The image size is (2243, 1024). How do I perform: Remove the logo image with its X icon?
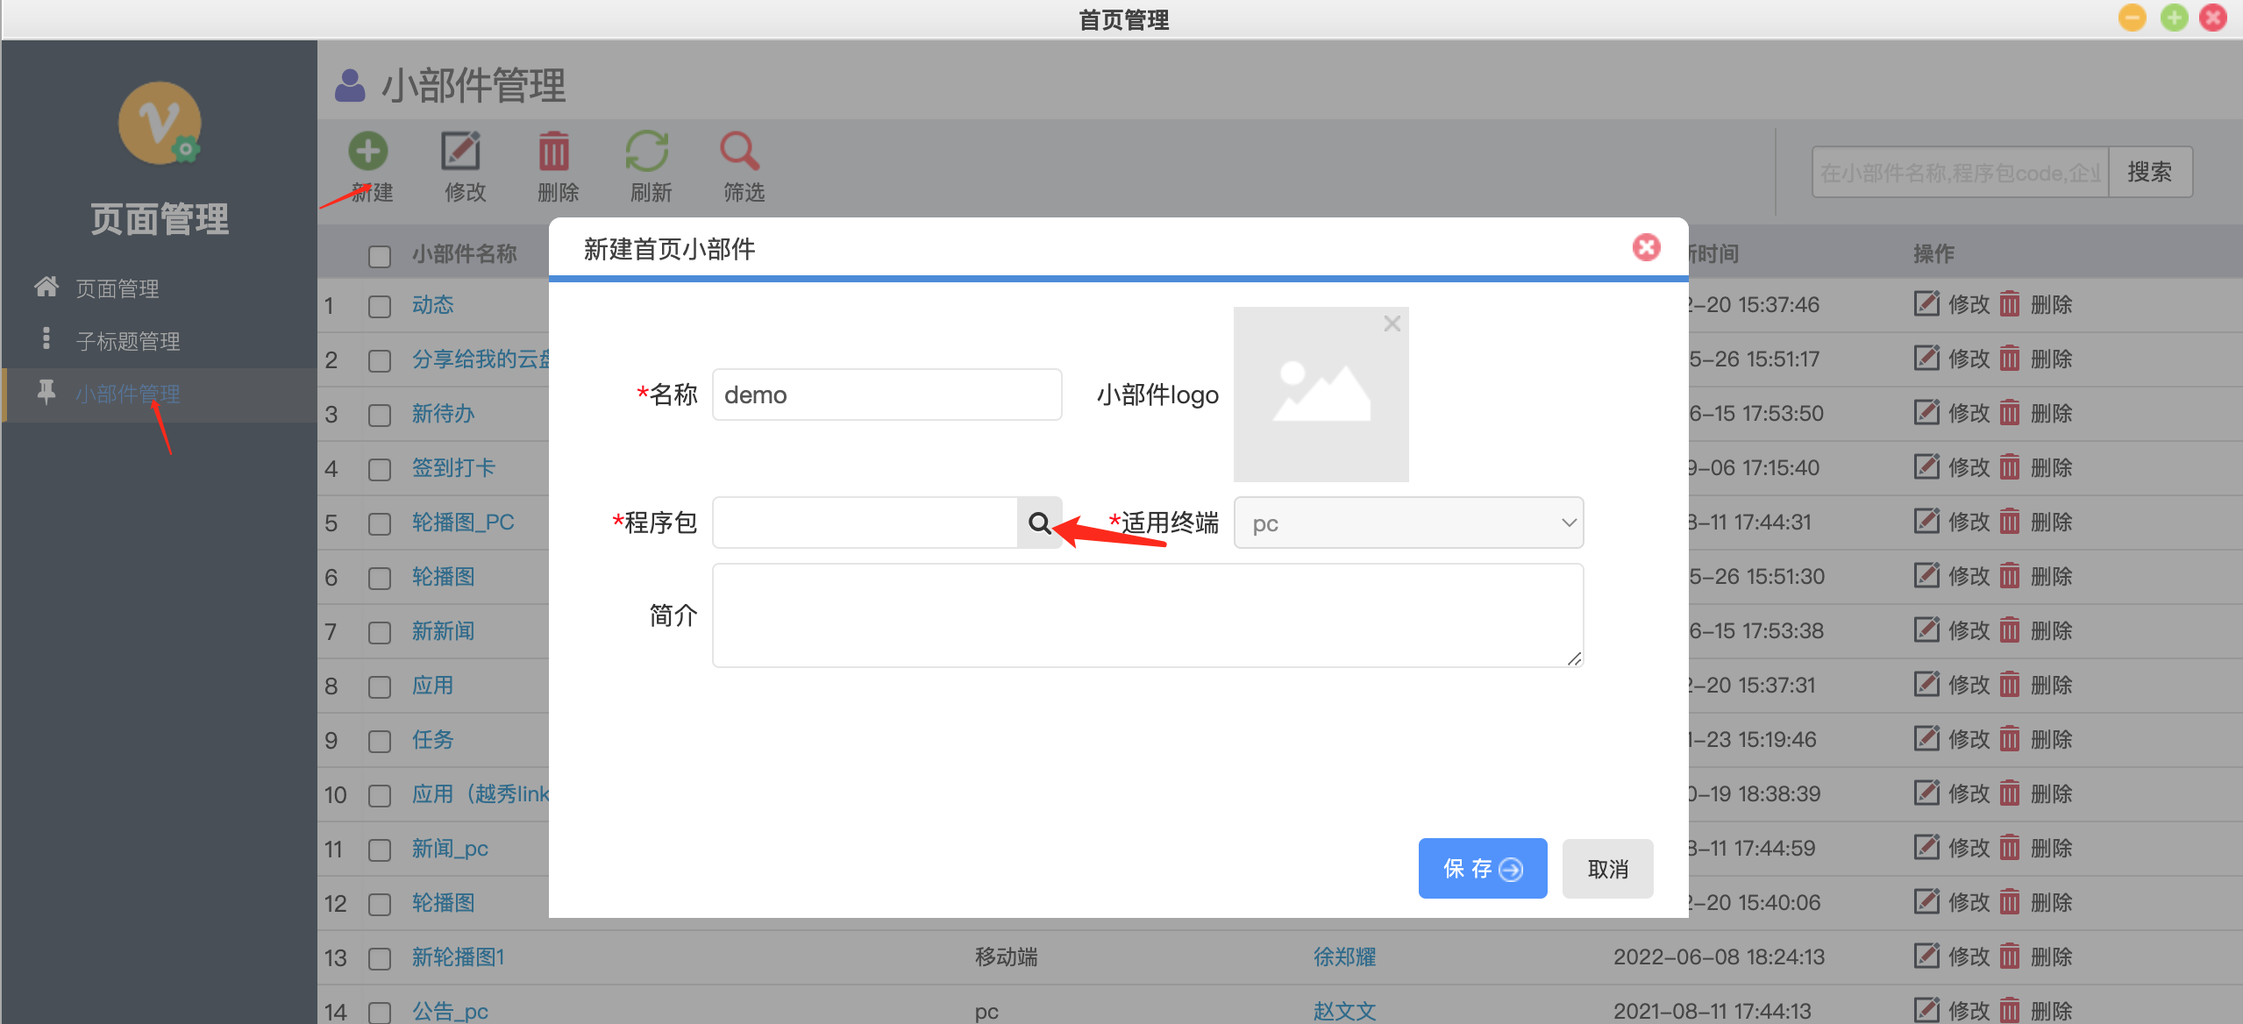pos(1392,324)
